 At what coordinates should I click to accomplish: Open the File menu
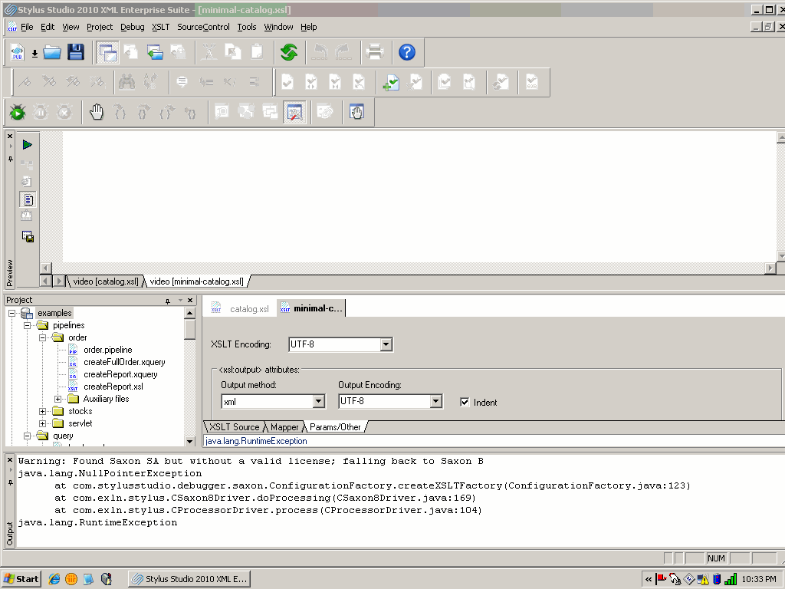27,27
